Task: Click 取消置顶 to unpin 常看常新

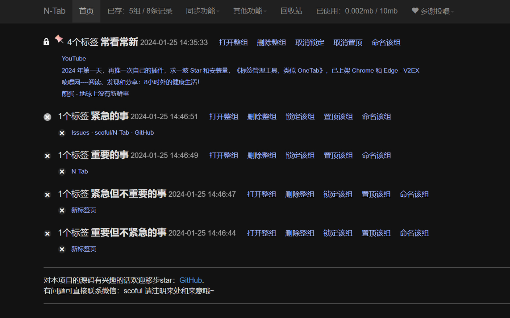Action: coord(348,43)
